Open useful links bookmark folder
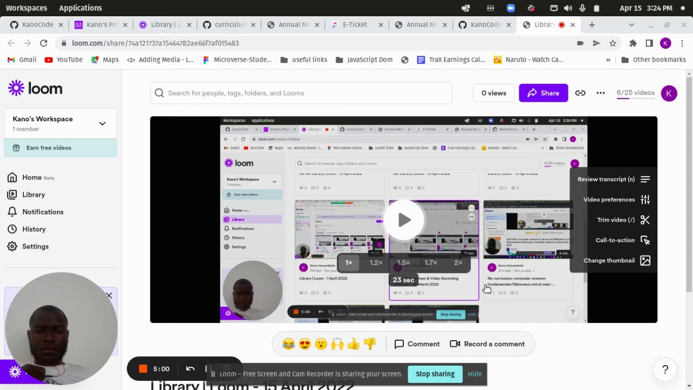Viewport: 693px width, 390px height. (304, 60)
